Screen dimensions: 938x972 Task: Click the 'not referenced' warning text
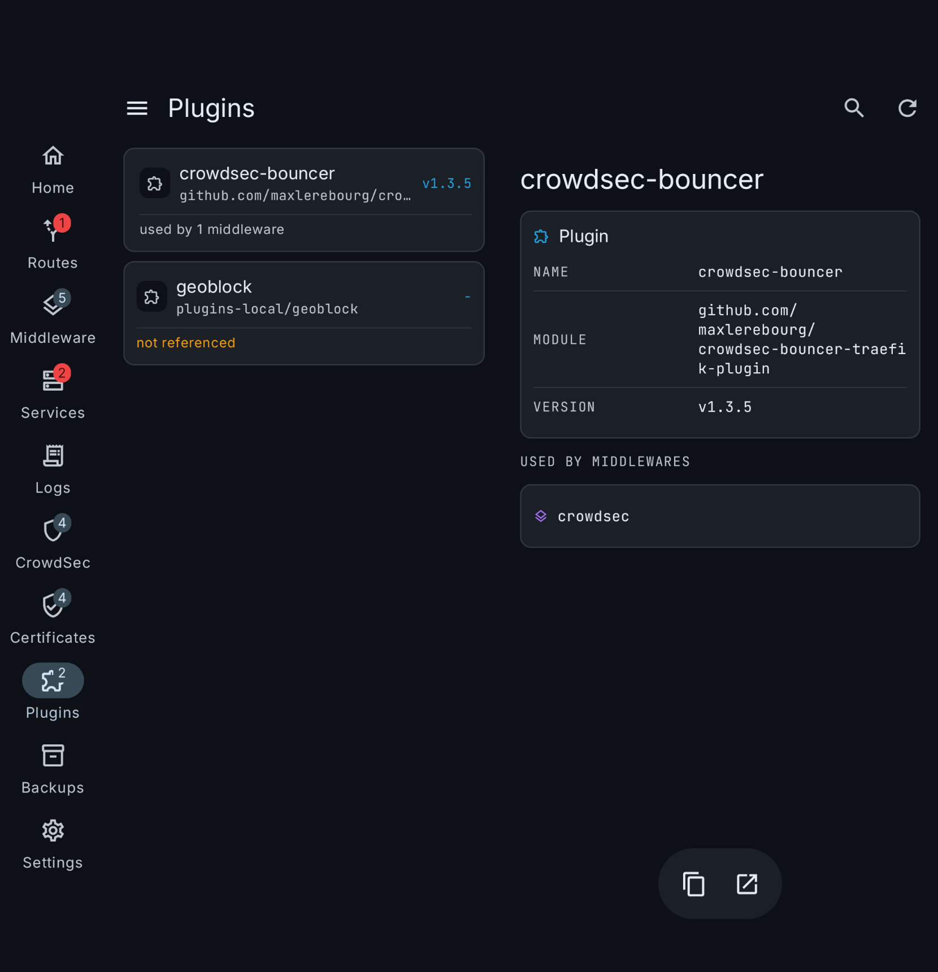[x=186, y=343]
